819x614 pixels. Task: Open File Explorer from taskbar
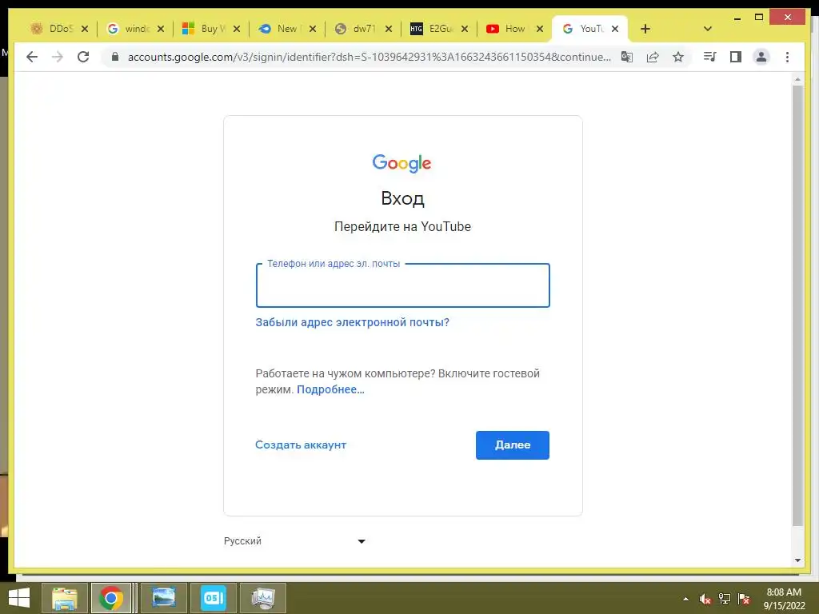[x=64, y=598]
